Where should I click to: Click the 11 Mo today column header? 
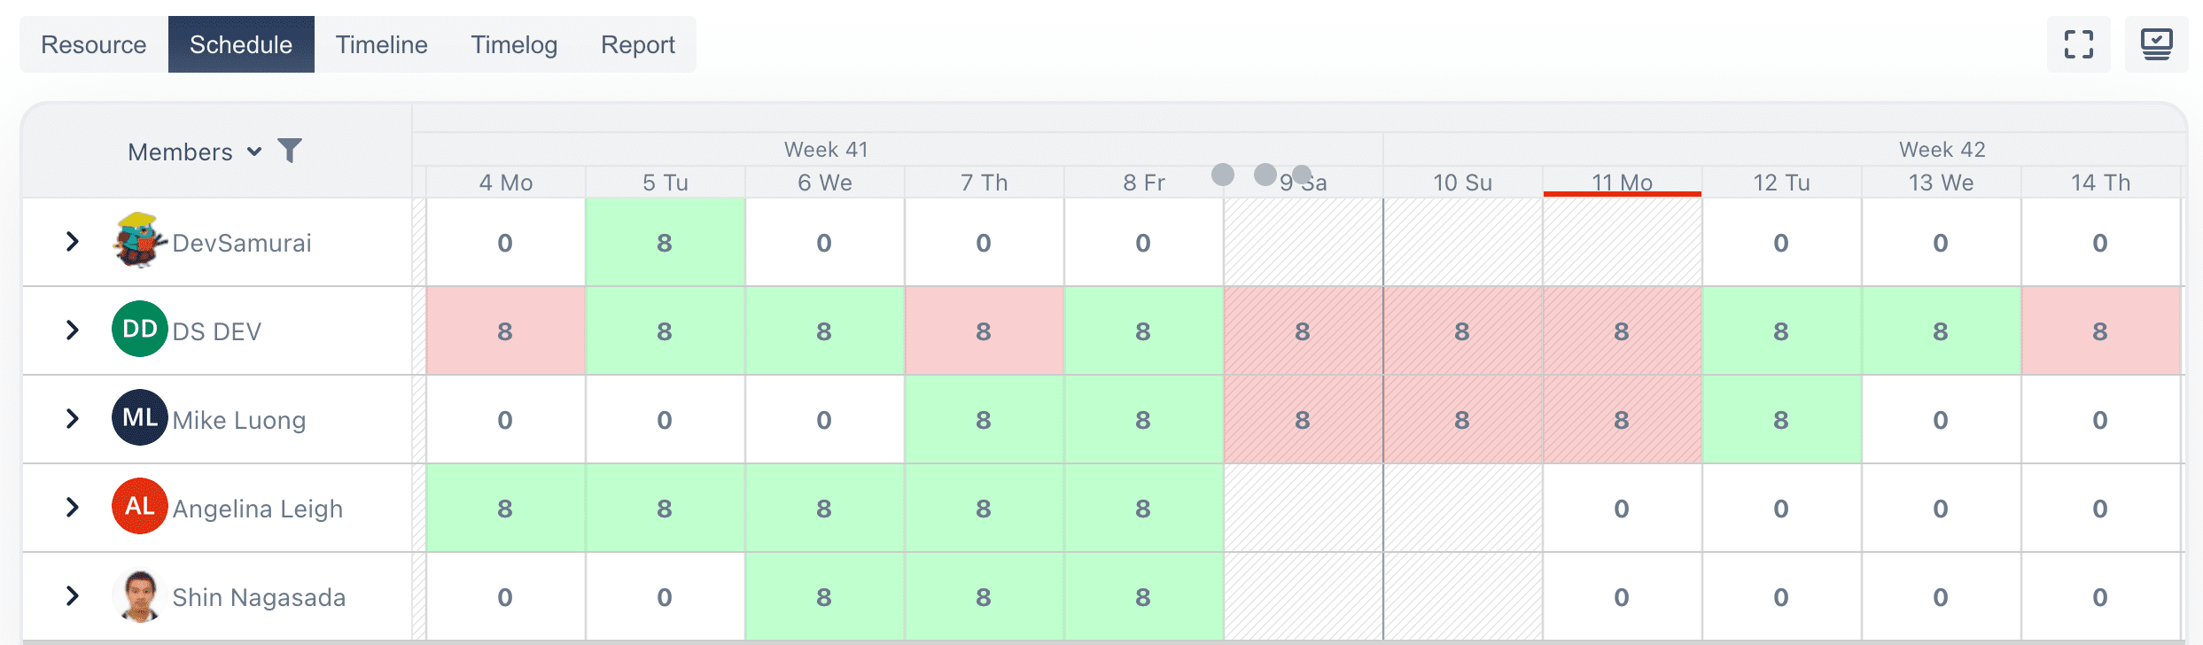(x=1622, y=183)
